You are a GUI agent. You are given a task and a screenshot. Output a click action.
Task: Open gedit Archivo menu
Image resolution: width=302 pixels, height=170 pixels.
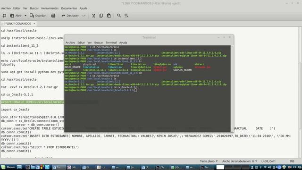click(6, 8)
